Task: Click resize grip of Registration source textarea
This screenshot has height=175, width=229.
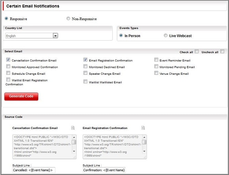Action: 145,157
